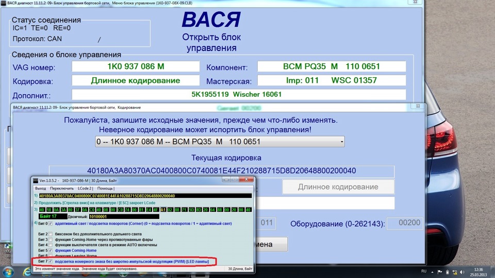Image resolution: width=495 pixels, height=278 pixels.
Task: Select byte cell 80 in LCode
Action: tap(71, 210)
